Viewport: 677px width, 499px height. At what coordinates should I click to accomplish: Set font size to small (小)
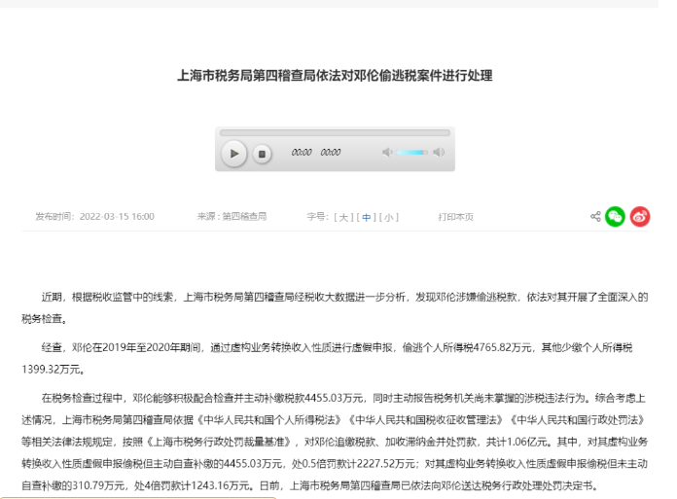(389, 217)
